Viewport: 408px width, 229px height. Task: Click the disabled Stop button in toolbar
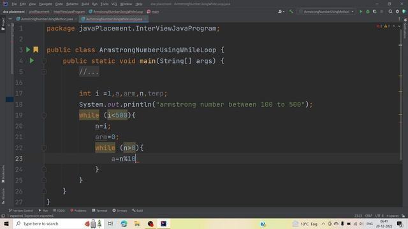pyautogui.click(x=381, y=11)
